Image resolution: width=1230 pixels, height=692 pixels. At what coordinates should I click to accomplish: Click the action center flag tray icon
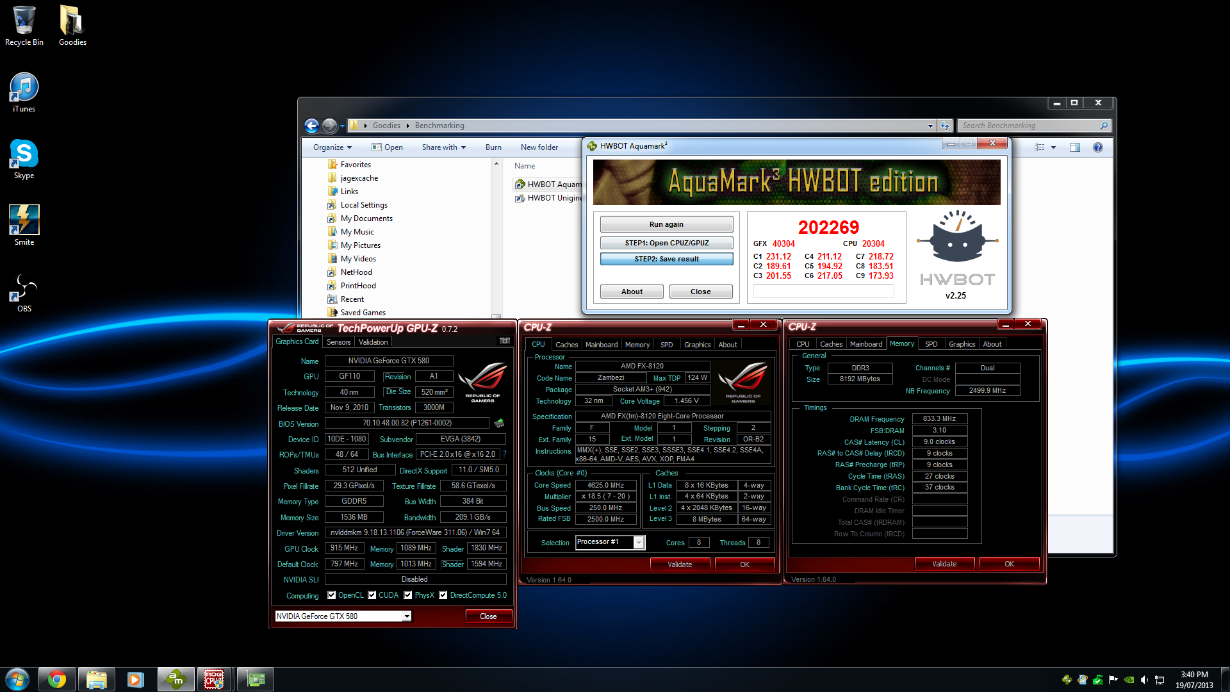tap(1113, 680)
